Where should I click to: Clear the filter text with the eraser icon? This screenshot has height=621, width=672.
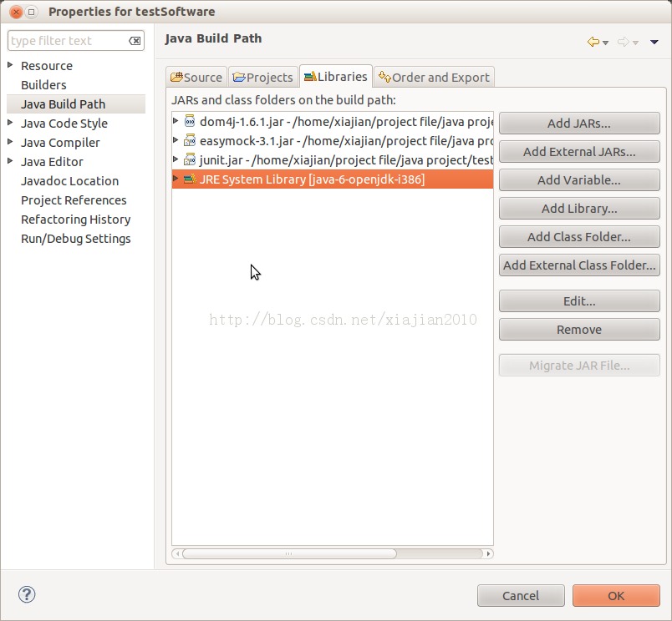click(x=135, y=41)
